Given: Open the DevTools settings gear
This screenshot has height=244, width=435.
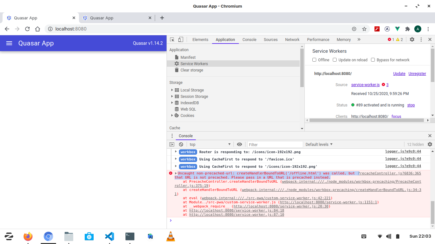Looking at the screenshot, I should 412,39.
